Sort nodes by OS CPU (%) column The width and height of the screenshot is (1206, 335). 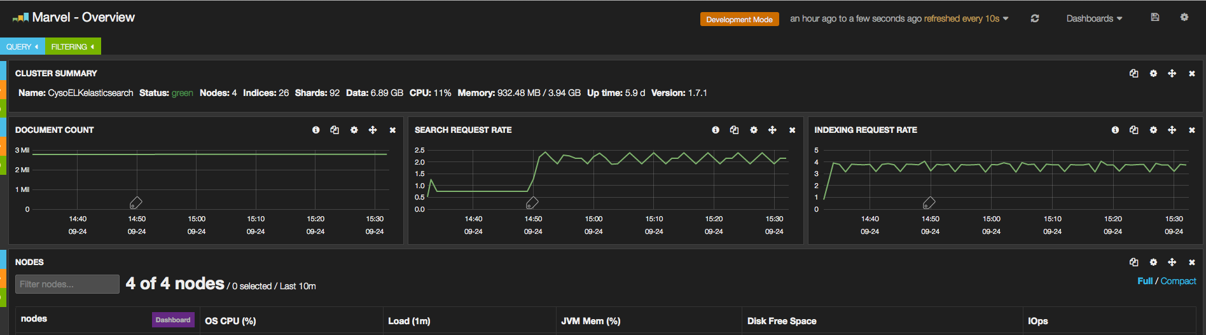[x=230, y=321]
